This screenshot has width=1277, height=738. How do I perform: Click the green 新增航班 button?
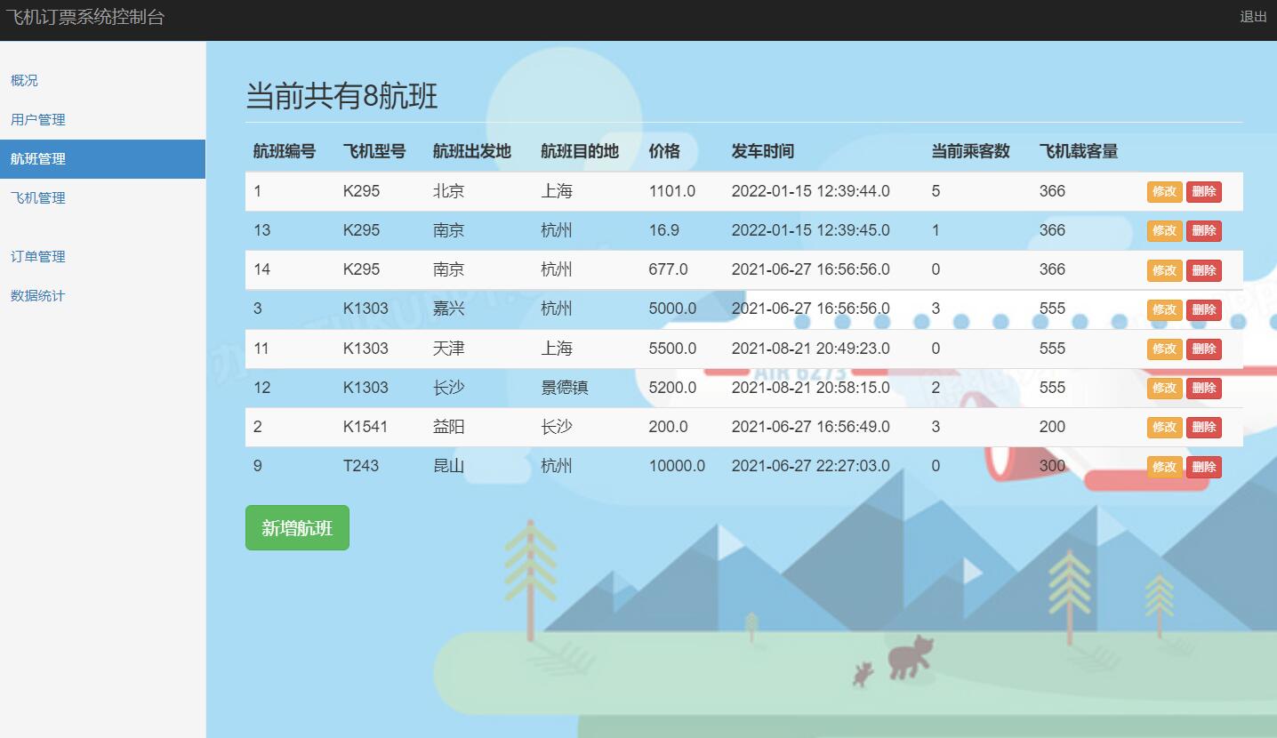[x=297, y=527]
